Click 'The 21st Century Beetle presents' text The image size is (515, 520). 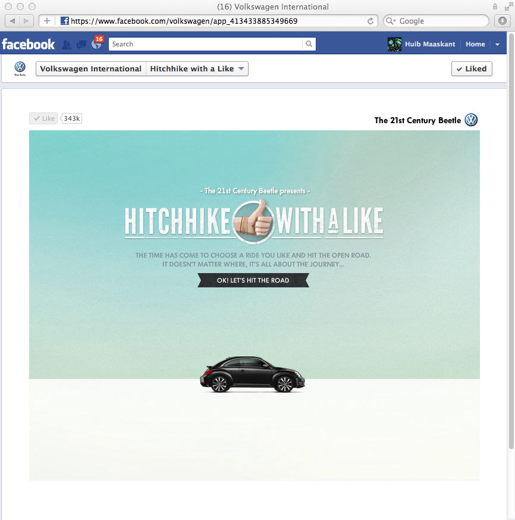255,191
